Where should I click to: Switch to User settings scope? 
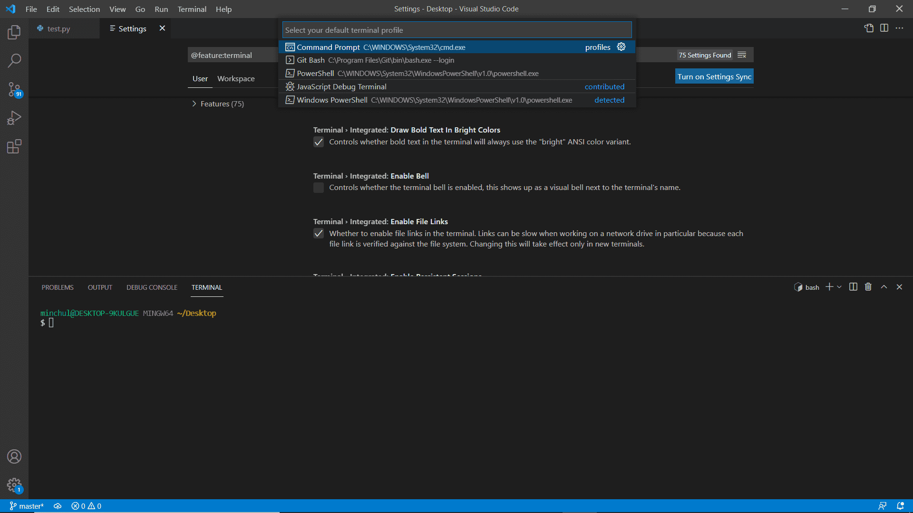tap(200, 78)
